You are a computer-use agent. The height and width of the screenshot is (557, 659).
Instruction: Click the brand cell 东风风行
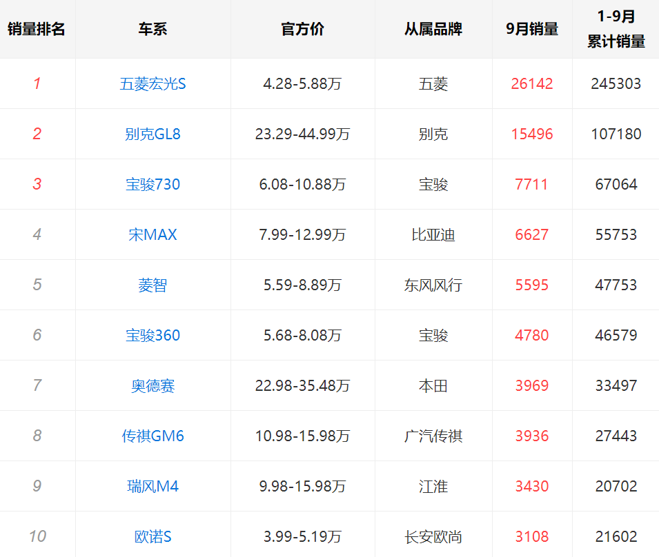(433, 285)
